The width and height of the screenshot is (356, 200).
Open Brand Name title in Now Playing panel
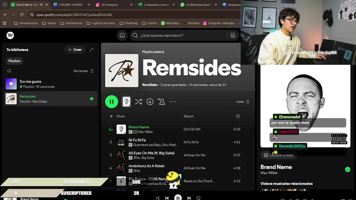(x=276, y=167)
